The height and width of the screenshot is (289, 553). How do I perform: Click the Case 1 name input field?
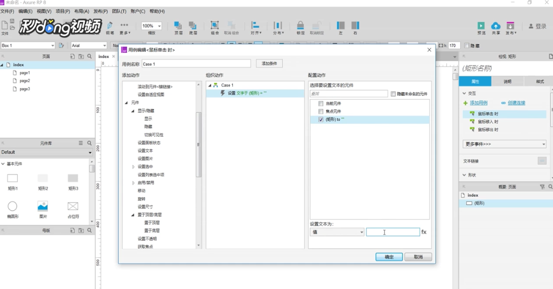click(x=196, y=64)
